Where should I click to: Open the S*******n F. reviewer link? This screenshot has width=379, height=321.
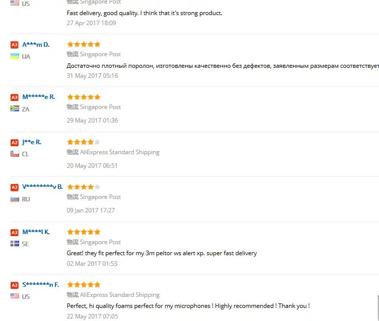pyautogui.click(x=41, y=285)
